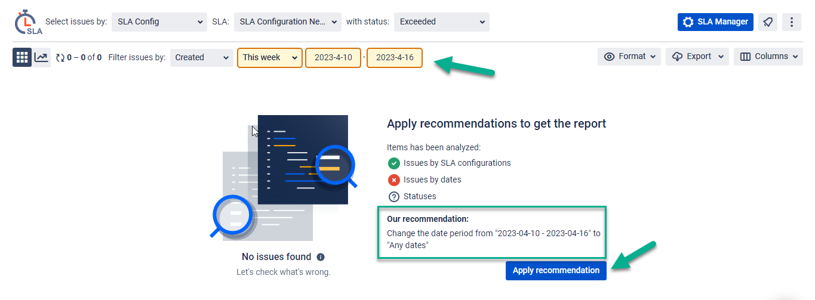Expand the Created filter dropdown

[x=201, y=58]
